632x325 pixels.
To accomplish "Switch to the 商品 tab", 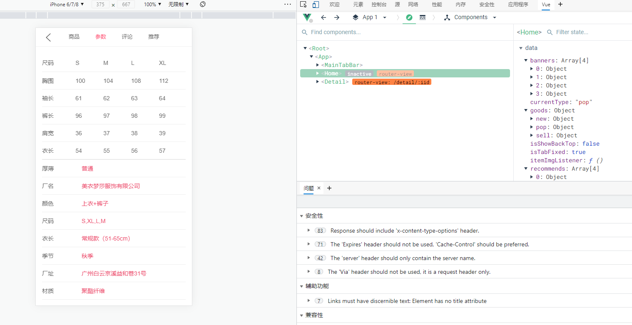I will coord(74,37).
